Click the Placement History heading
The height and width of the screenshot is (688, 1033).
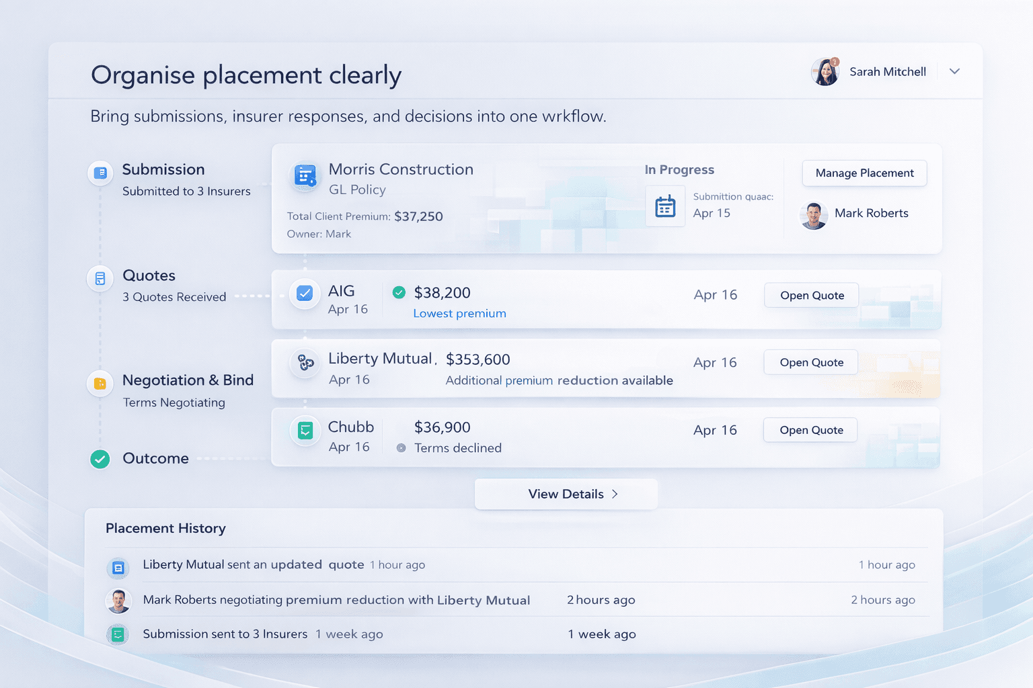point(165,528)
